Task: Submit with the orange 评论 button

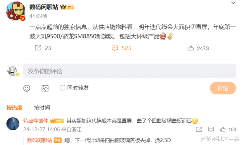Action: [223, 88]
